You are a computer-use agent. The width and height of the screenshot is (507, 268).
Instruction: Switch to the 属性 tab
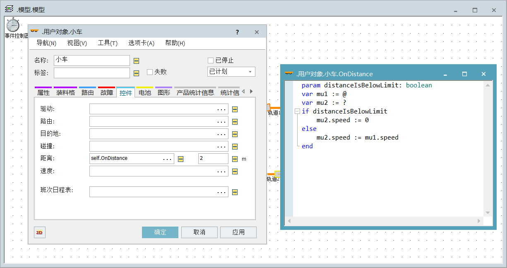tap(43, 92)
